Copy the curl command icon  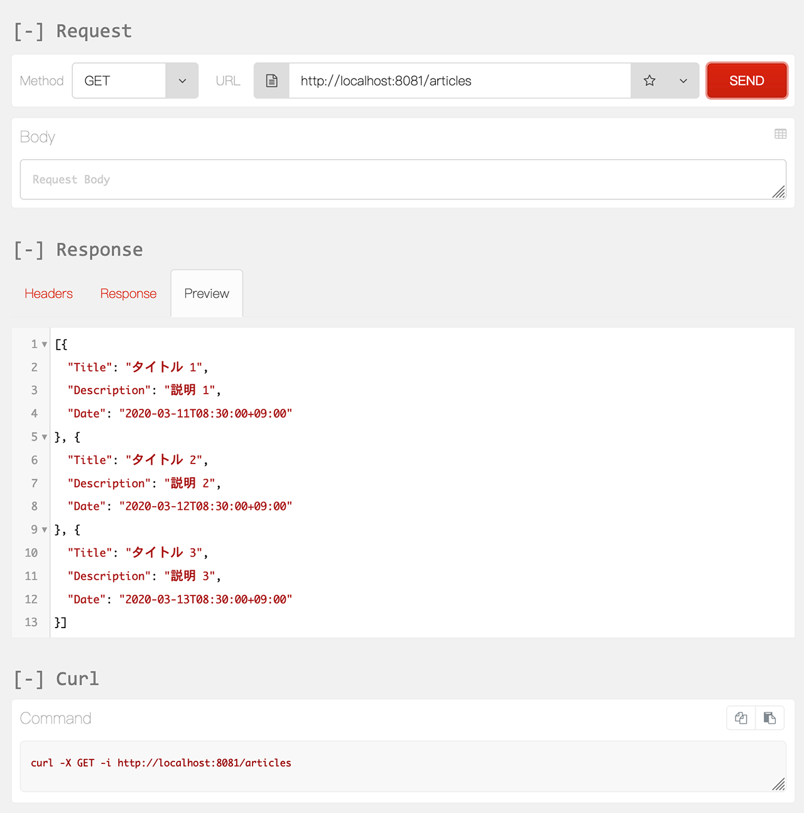click(x=741, y=718)
